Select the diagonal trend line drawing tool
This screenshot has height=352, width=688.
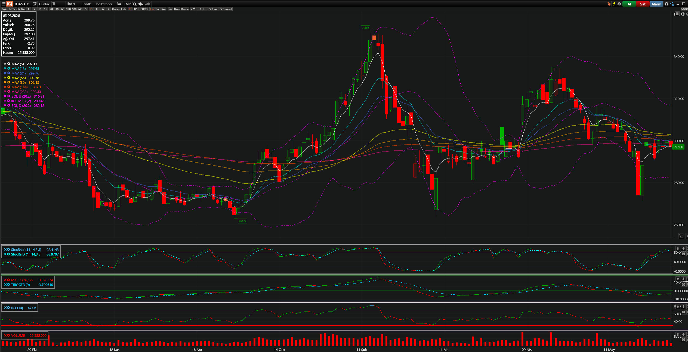click(x=193, y=9)
